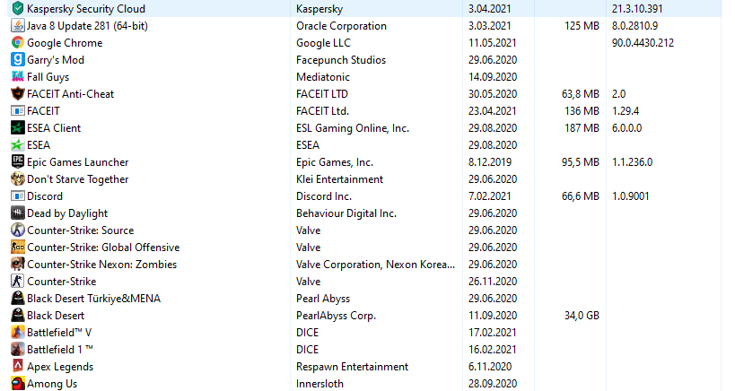Screen dimensions: 735x391
Task: Click publisher Valve Corporation, Nexon Korea
Action: 375,265
